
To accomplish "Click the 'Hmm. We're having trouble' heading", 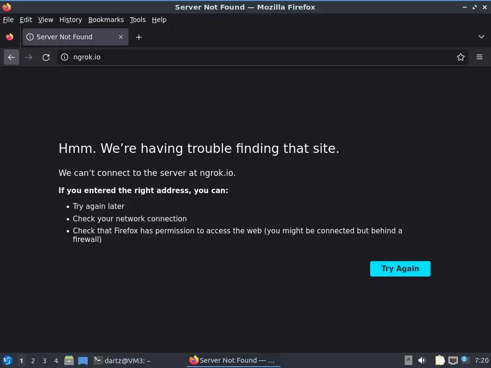I will coord(199,149).
